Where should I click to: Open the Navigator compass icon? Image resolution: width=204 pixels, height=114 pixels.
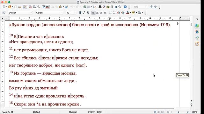[x=104, y=7]
